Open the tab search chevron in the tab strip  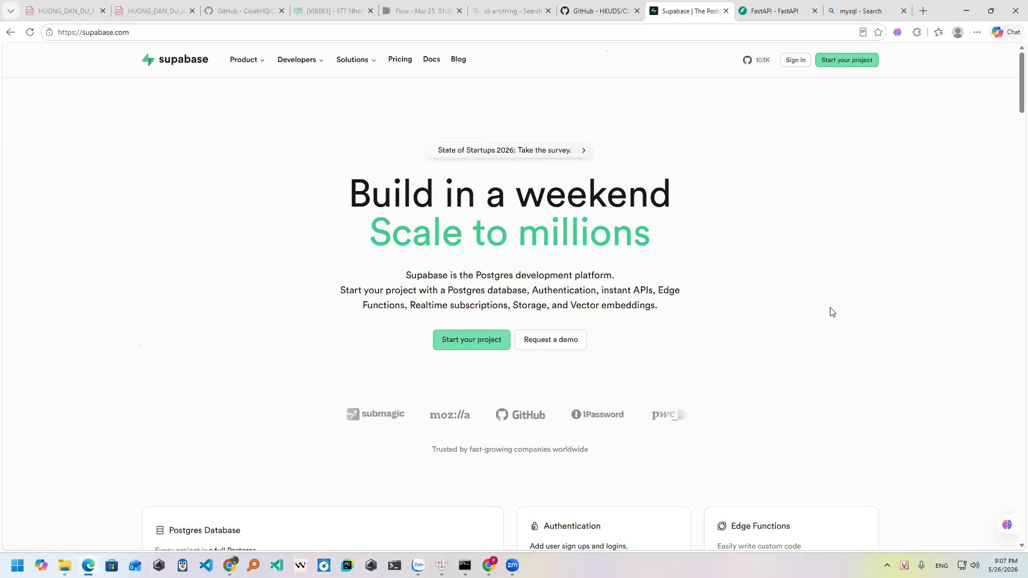(10, 11)
